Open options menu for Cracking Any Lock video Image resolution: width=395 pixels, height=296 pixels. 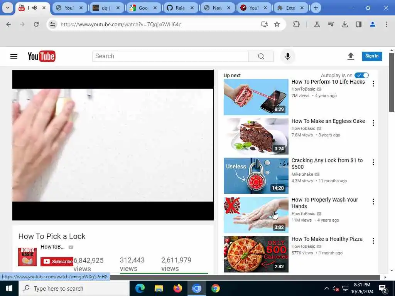coord(373,162)
